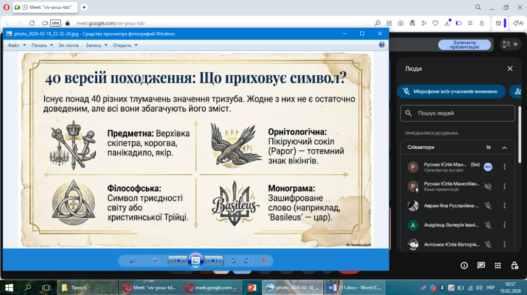Open meeting details info icon

(464, 265)
